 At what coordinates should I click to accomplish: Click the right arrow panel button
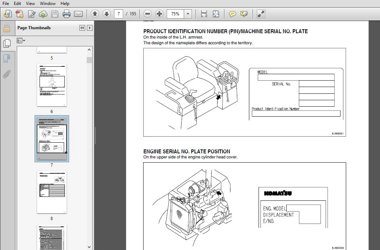[90, 28]
